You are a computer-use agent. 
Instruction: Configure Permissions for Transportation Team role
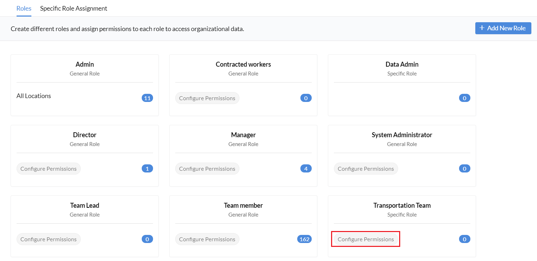pyautogui.click(x=366, y=239)
